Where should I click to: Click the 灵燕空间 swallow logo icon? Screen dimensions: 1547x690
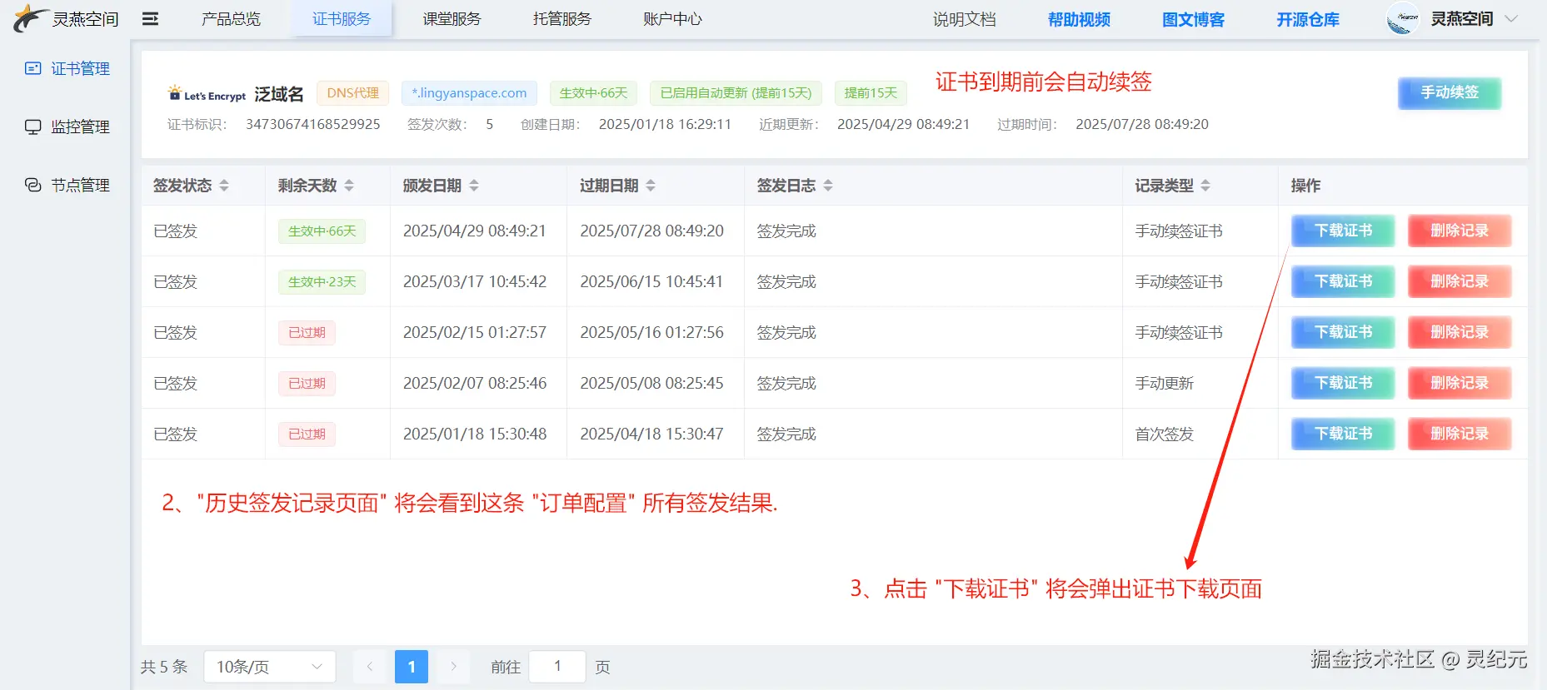[x=31, y=17]
